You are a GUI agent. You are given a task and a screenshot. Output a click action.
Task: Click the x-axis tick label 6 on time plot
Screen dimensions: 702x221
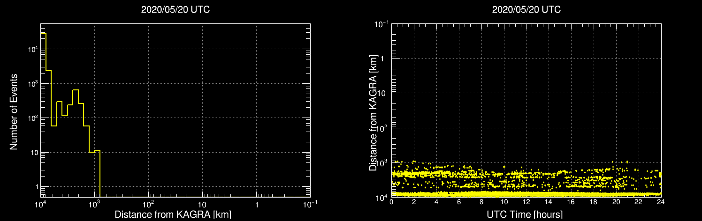point(458,202)
